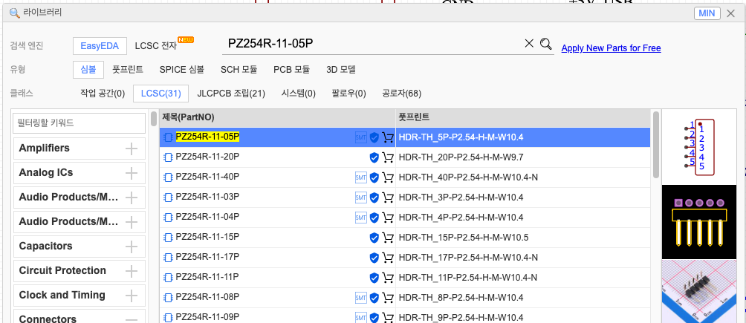Expand the Analog ICs category
The height and width of the screenshot is (323, 746).
point(132,174)
